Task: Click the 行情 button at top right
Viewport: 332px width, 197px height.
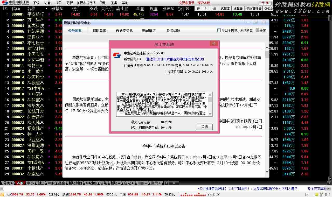Action: click(265, 3)
